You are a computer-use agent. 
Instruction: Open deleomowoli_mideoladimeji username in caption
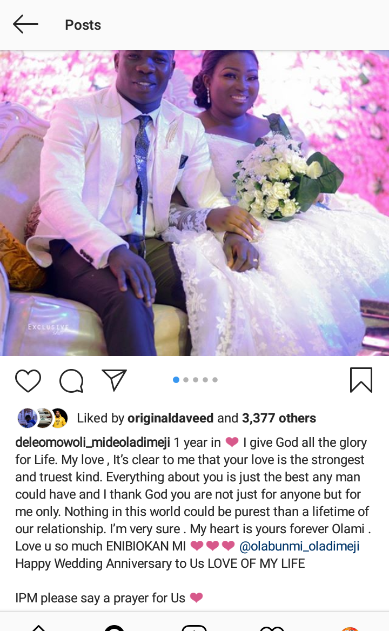tap(93, 442)
